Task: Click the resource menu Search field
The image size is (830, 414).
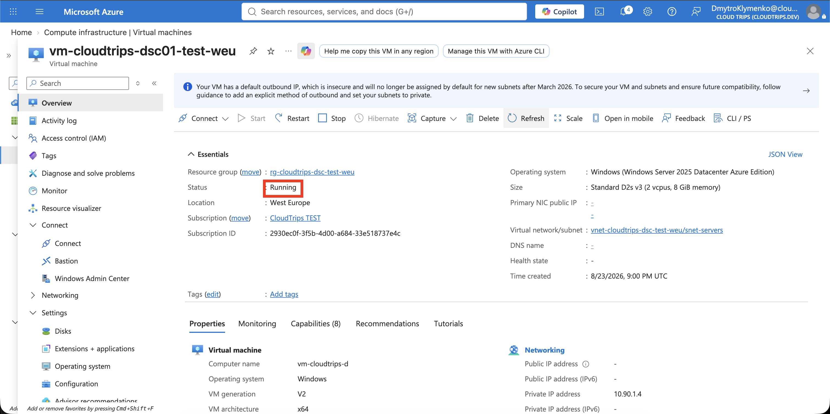Action: pyautogui.click(x=78, y=83)
